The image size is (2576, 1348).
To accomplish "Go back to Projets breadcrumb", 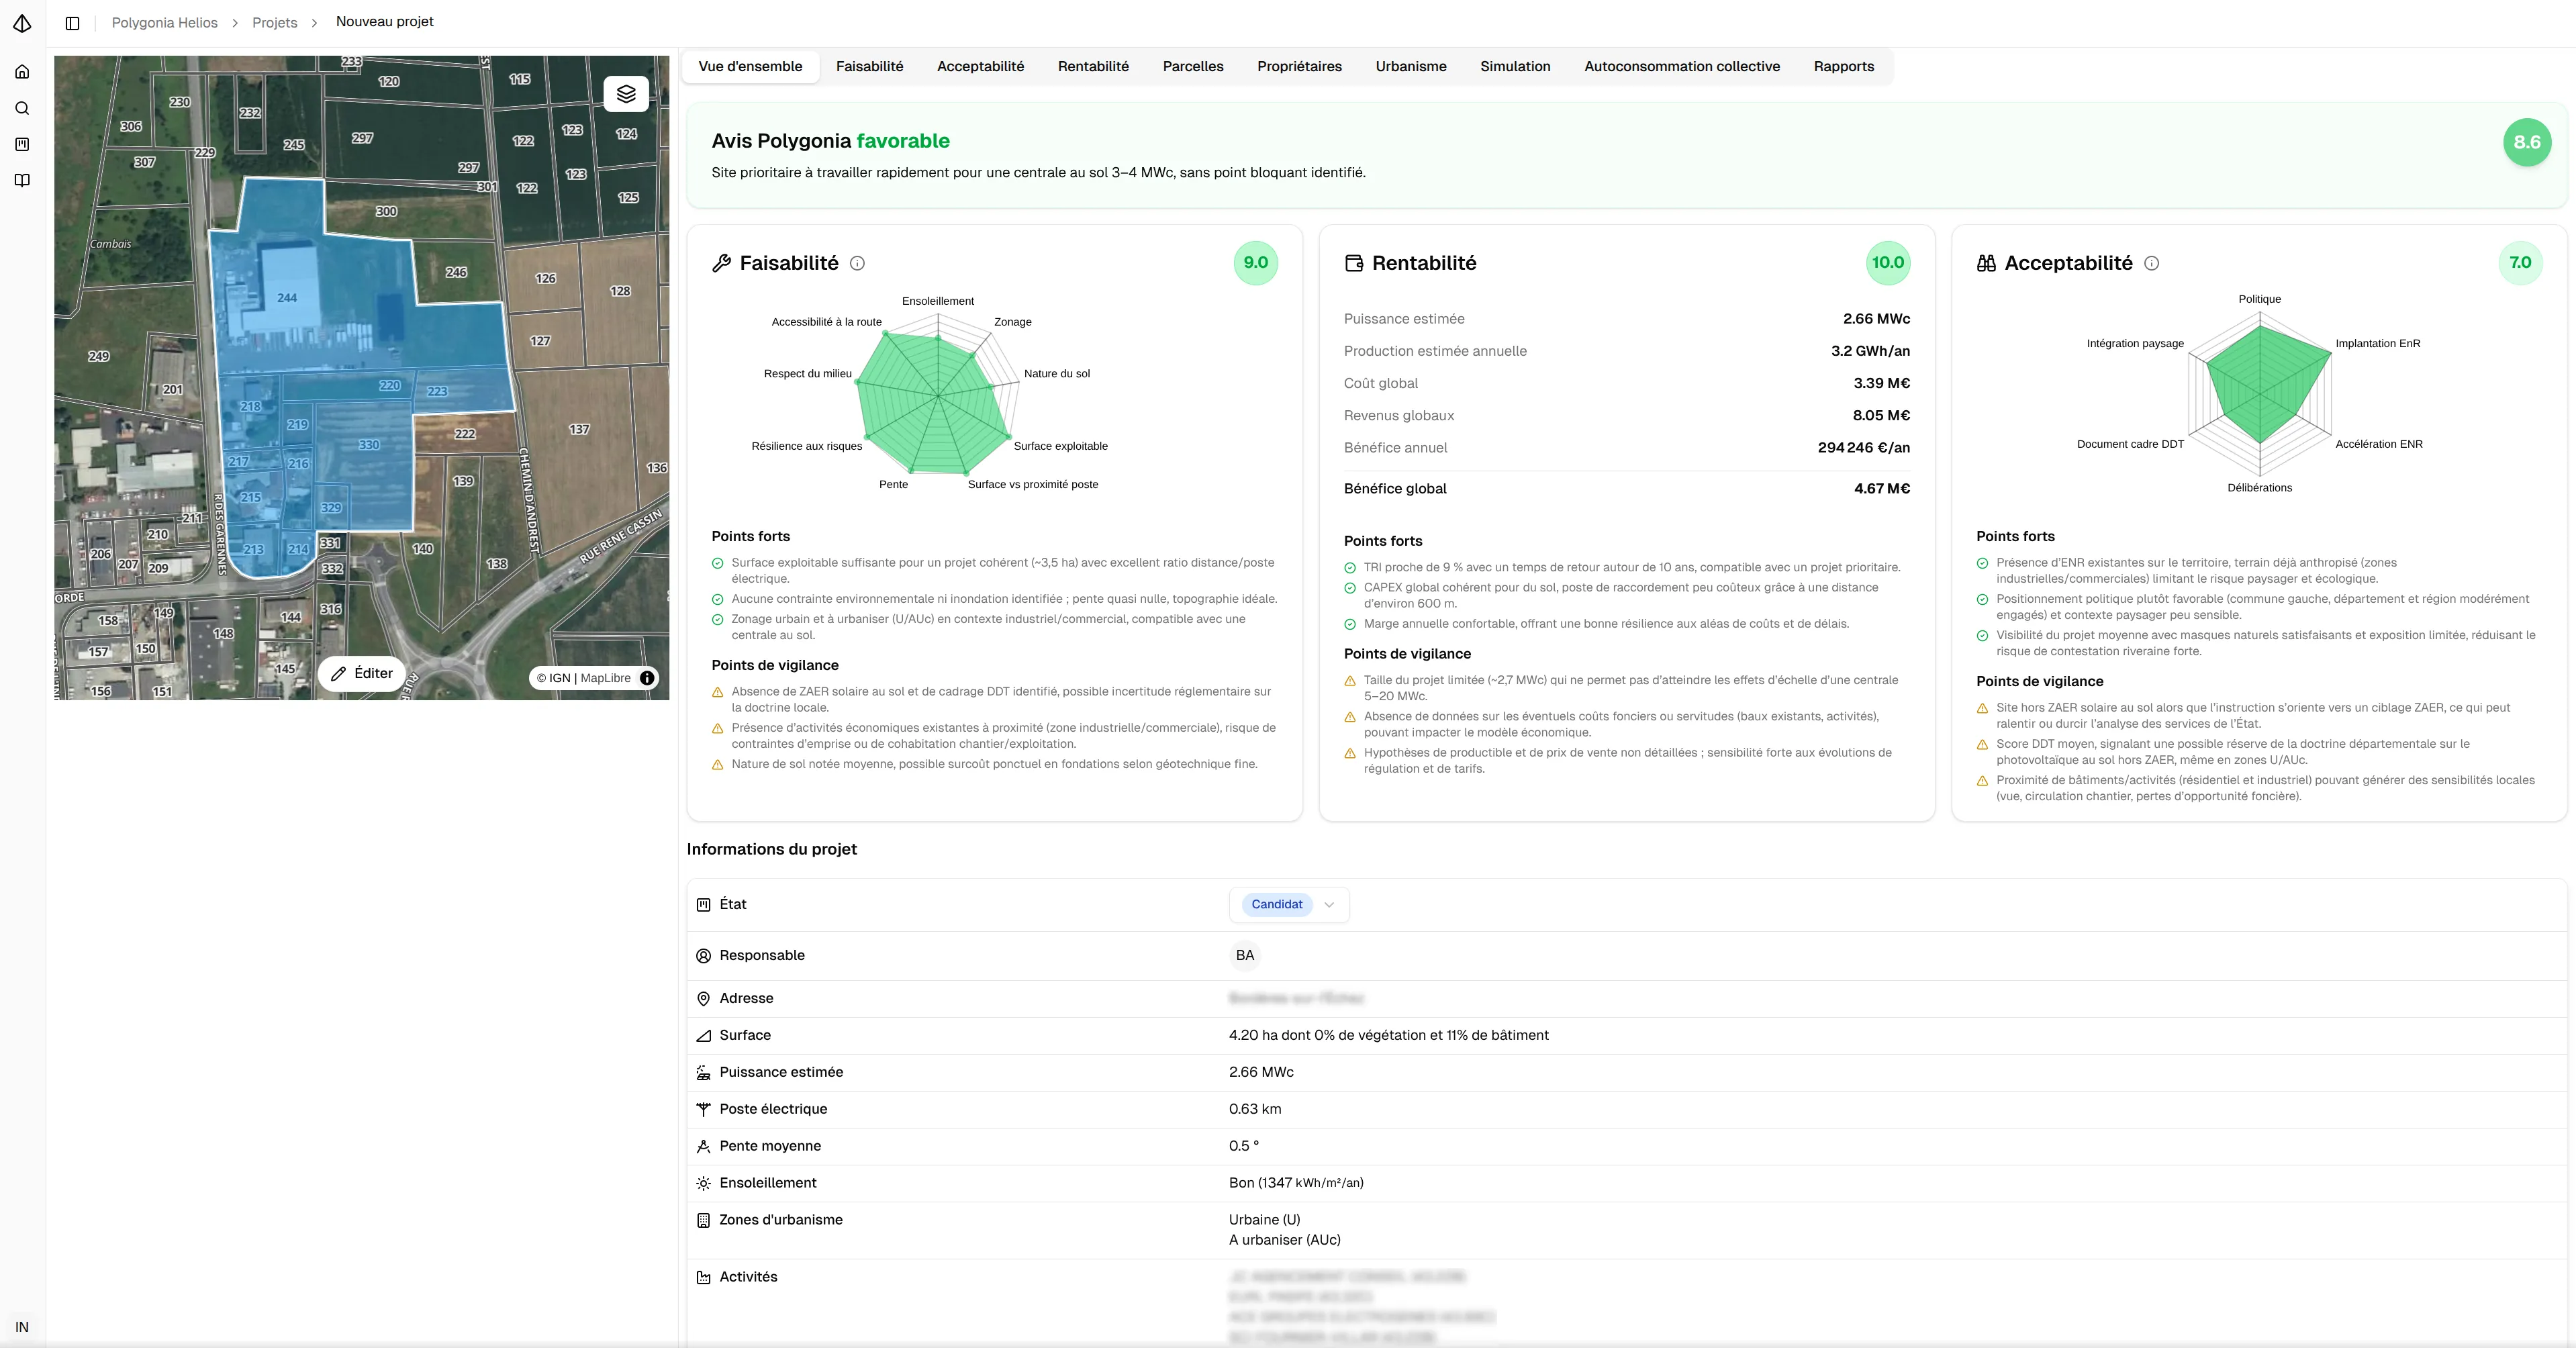I will [x=275, y=23].
